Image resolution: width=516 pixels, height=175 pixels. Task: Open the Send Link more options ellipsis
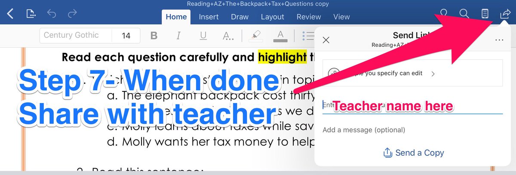point(499,40)
